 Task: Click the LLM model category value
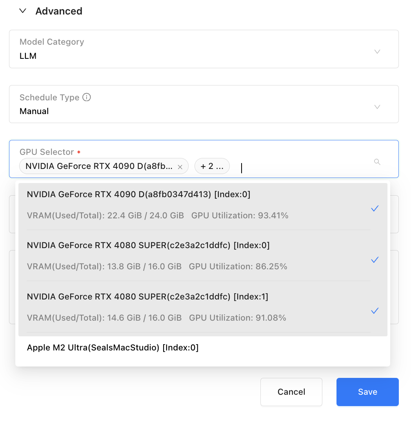pos(28,56)
